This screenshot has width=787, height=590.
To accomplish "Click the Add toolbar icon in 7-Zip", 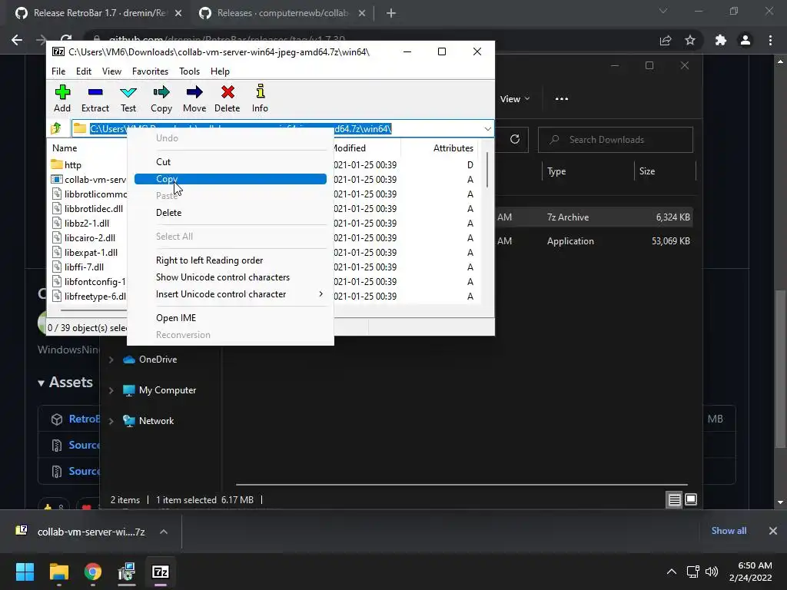I will tap(62, 98).
